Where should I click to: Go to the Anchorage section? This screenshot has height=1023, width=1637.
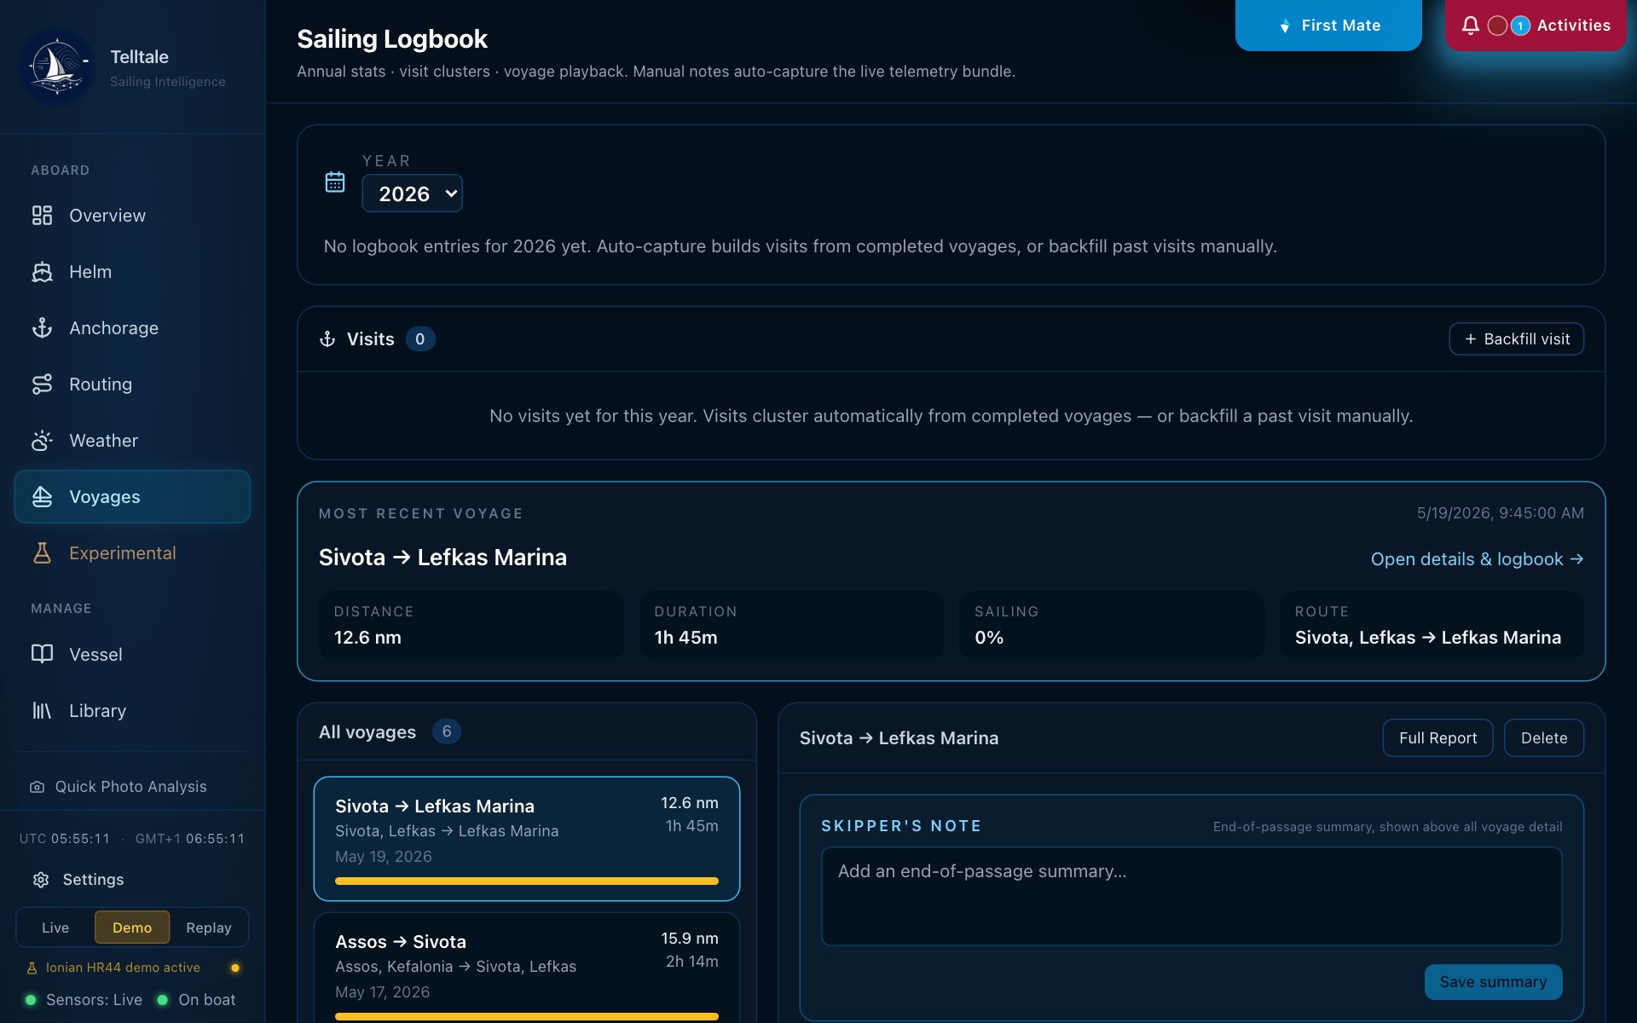(x=132, y=328)
